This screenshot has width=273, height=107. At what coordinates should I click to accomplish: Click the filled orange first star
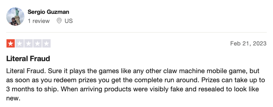tap(11, 43)
